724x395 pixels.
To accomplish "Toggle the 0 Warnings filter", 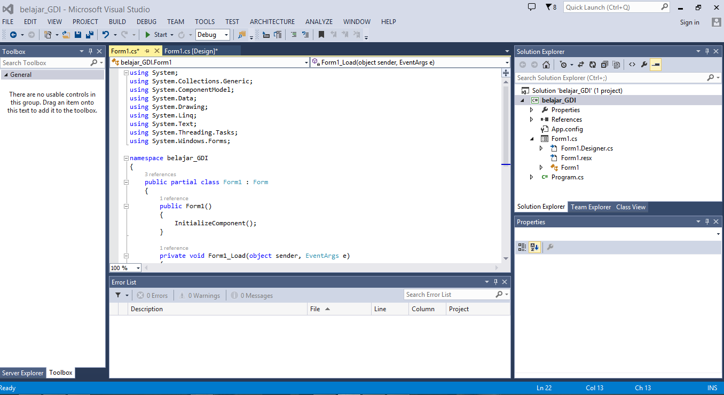I will click(x=199, y=295).
